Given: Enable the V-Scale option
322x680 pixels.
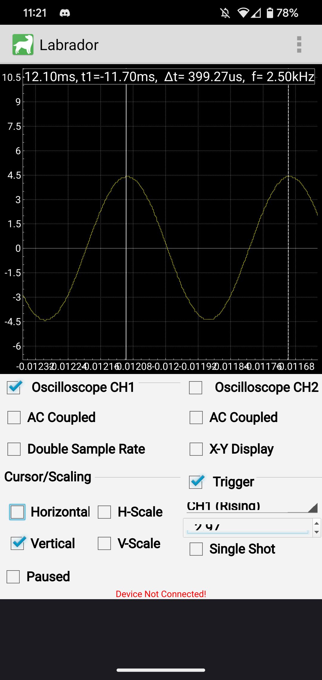Looking at the screenshot, I should coord(105,543).
